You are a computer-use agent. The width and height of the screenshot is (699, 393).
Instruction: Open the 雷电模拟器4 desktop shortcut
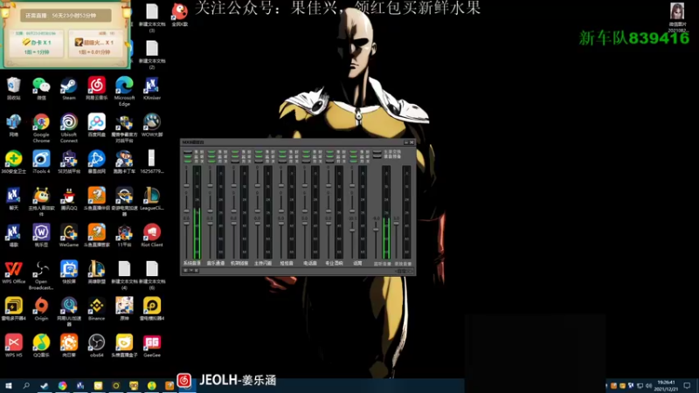(x=151, y=309)
